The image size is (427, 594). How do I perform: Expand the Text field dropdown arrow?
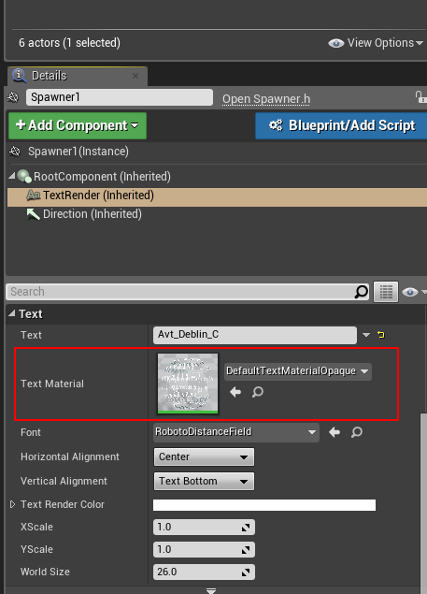click(366, 335)
